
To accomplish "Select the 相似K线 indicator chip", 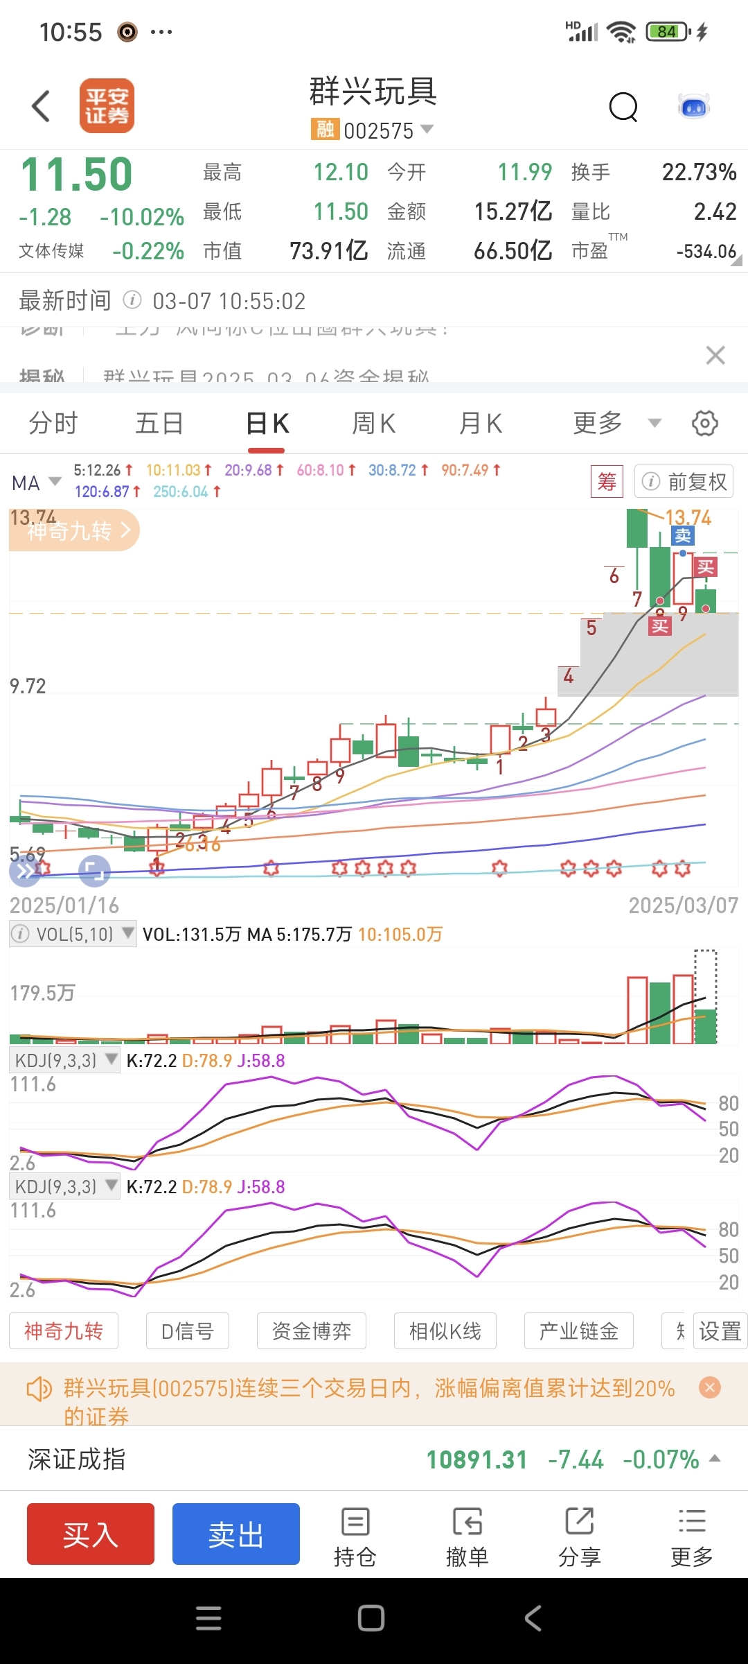I will (445, 1331).
